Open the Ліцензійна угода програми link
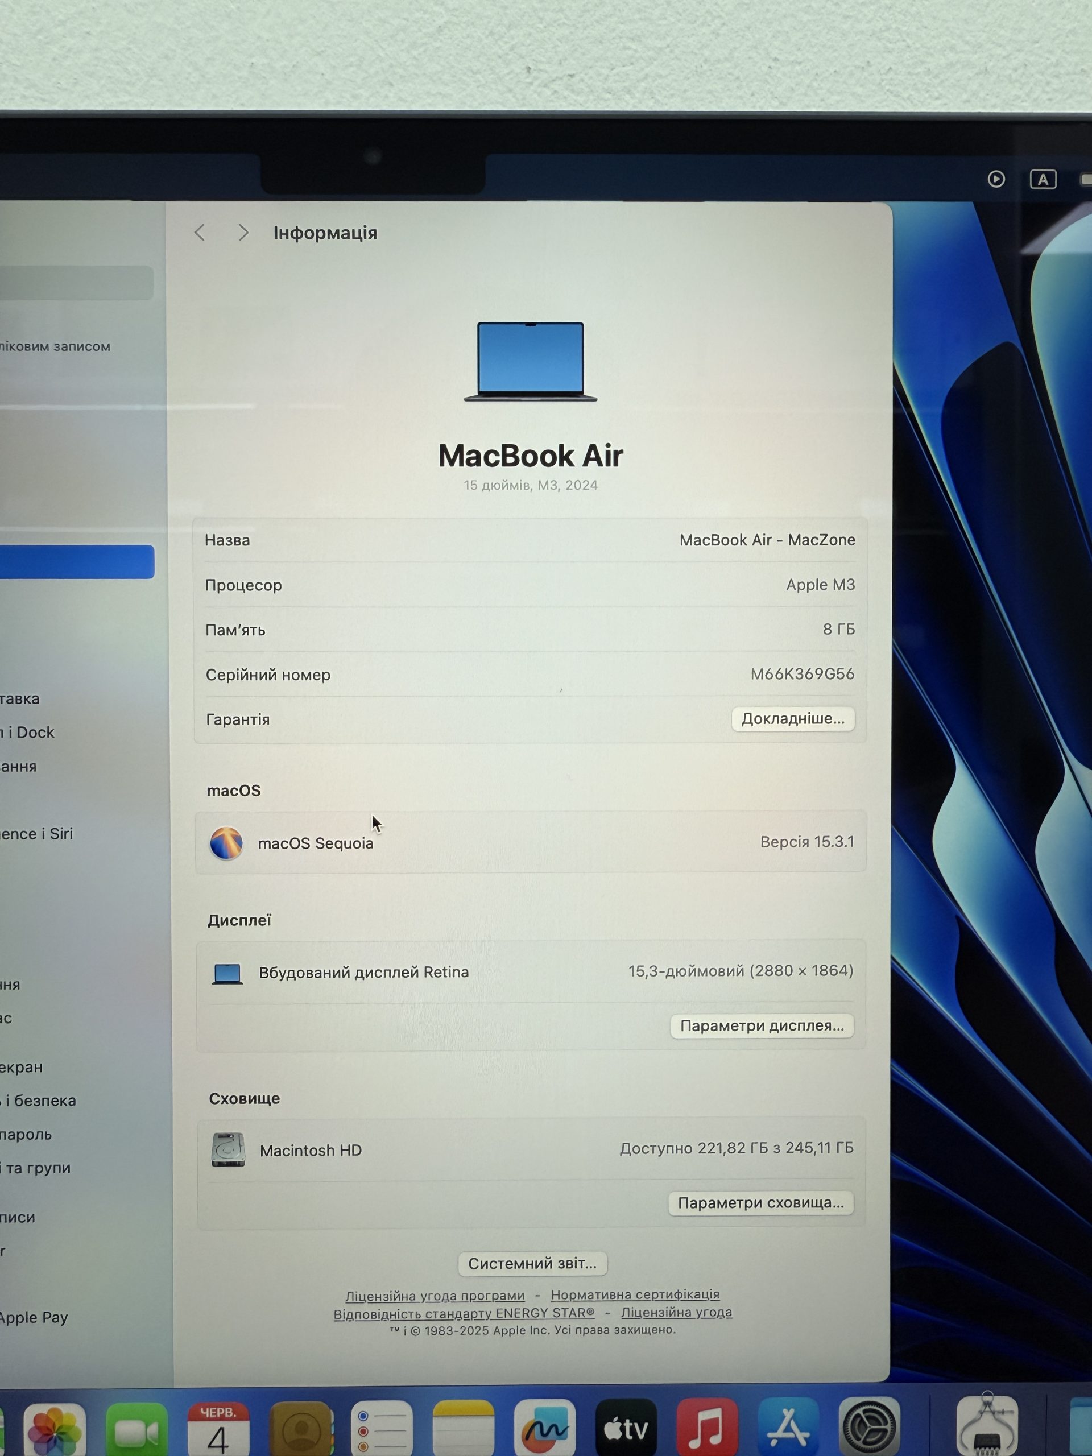The width and height of the screenshot is (1092, 1456). pos(435,1296)
